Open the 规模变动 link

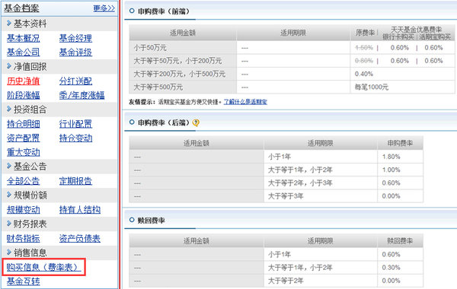click(x=24, y=210)
